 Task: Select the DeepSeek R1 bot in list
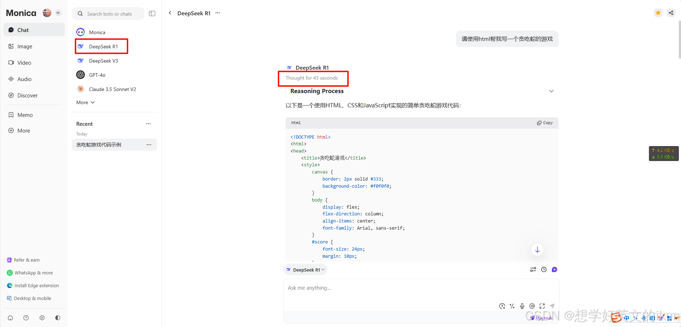[114, 47]
